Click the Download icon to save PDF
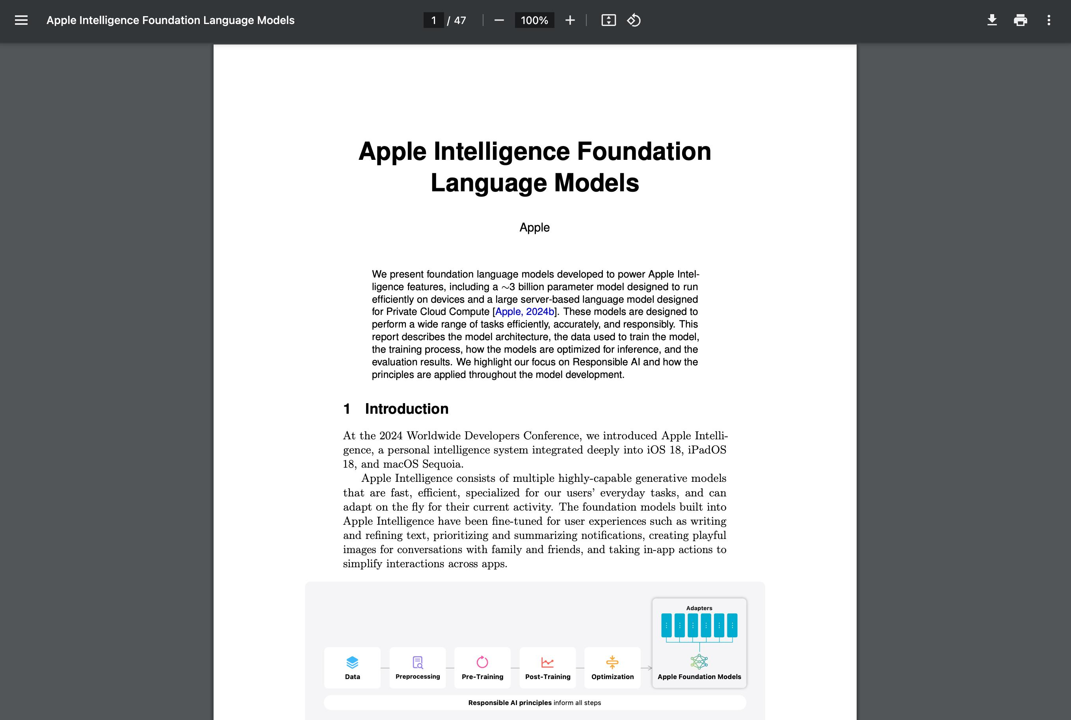Image resolution: width=1071 pixels, height=720 pixels. tap(991, 21)
